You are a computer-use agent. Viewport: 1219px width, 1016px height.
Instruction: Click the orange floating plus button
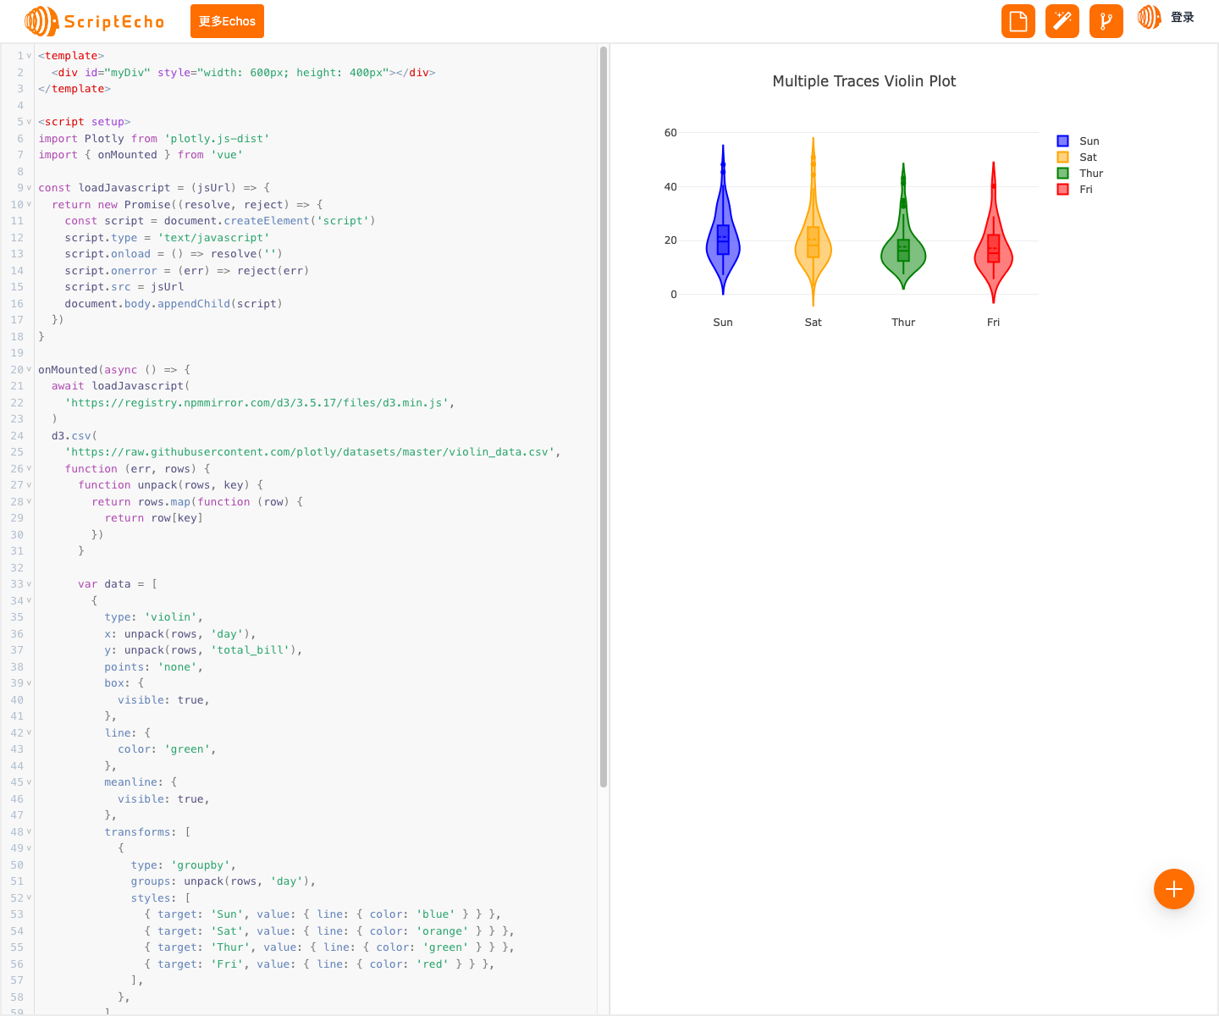click(1174, 889)
